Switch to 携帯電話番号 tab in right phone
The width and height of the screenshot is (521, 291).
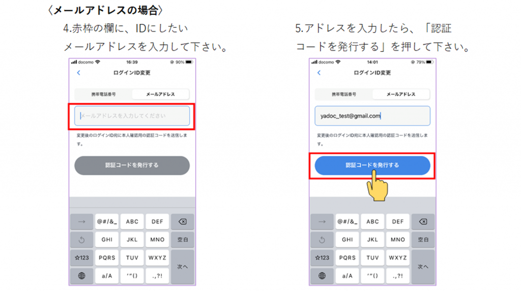click(x=344, y=94)
